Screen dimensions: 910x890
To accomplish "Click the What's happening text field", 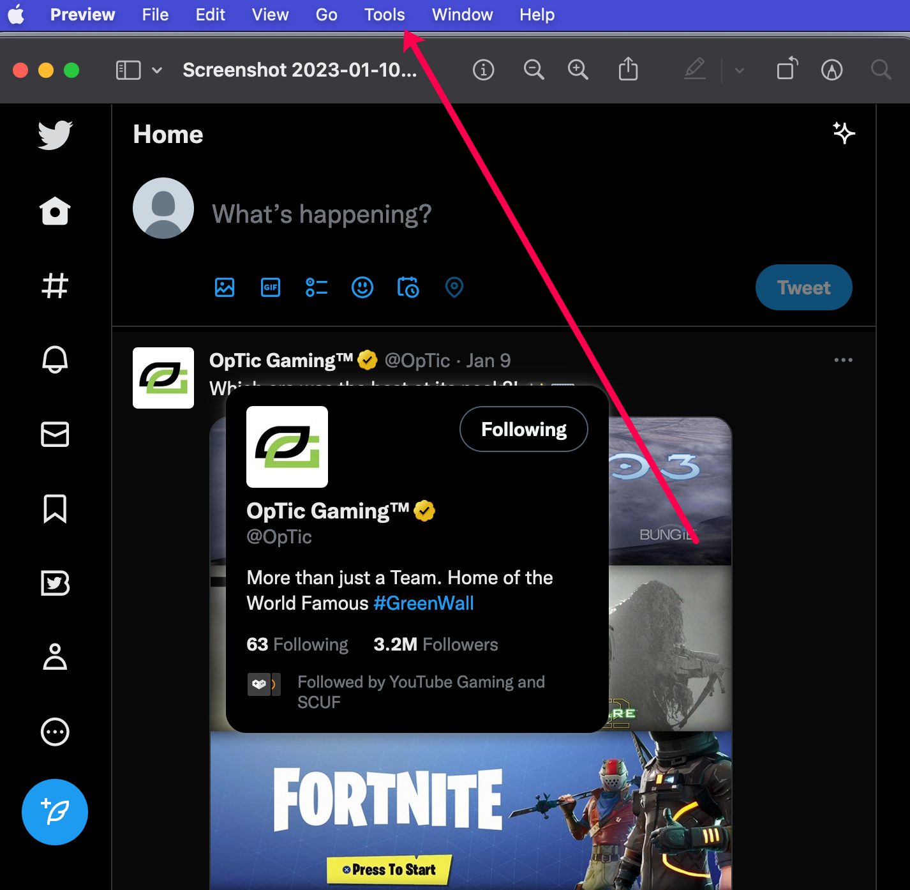I will tap(322, 215).
